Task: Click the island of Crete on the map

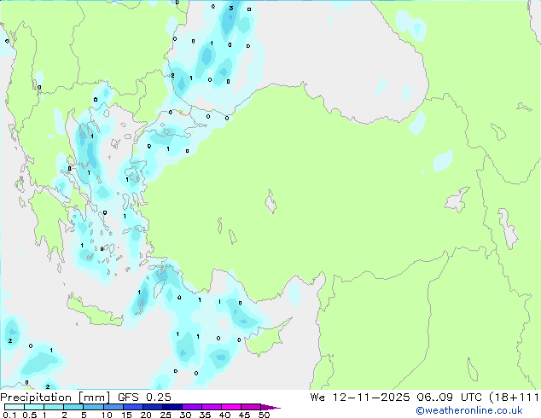Action: point(95,312)
